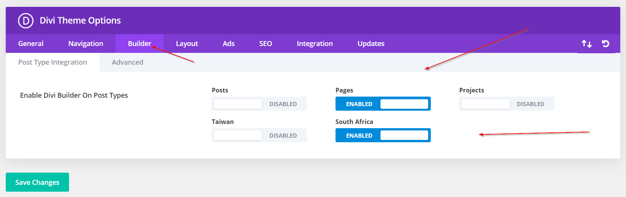This screenshot has width=626, height=197.
Task: Open the General tab
Action: point(31,44)
